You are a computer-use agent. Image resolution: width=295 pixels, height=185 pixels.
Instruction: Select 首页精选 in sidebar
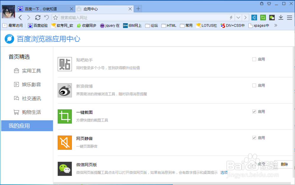click(19, 57)
